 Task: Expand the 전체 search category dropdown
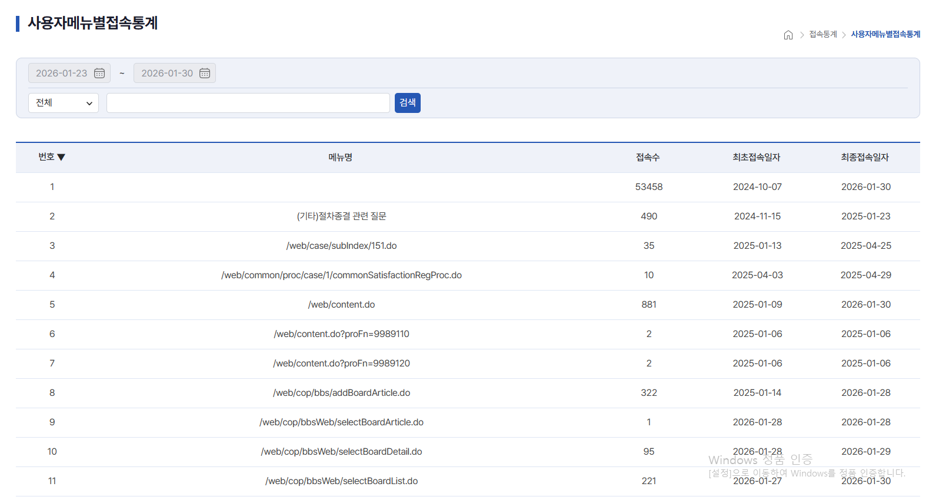click(x=64, y=103)
